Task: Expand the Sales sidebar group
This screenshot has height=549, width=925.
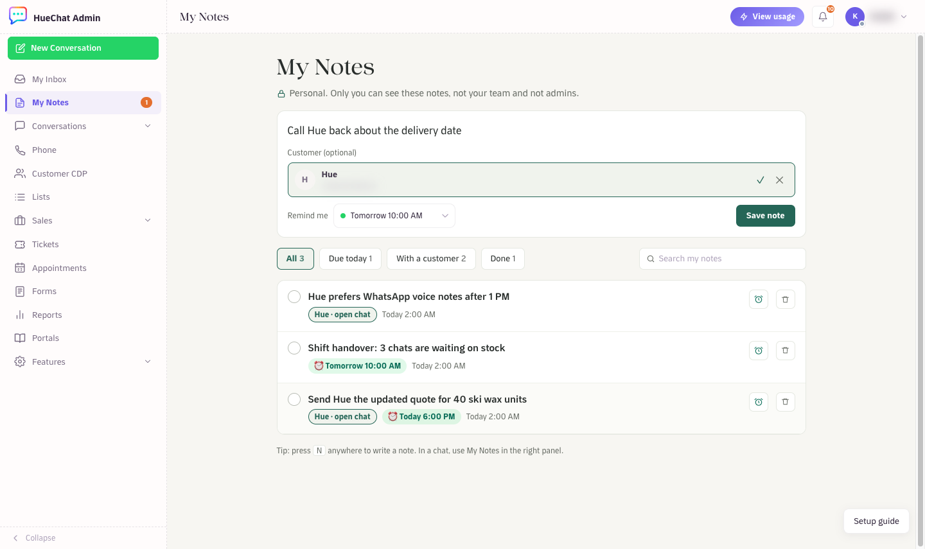Action: coord(84,220)
